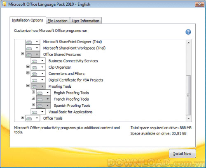Viewport: 206px width, 168px height.
Task: Select the Microsoft SharePoint Workspace (Trial) label
Action: [x=74, y=48]
